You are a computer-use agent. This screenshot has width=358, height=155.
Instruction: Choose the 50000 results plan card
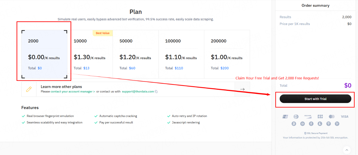click(x=136, y=54)
